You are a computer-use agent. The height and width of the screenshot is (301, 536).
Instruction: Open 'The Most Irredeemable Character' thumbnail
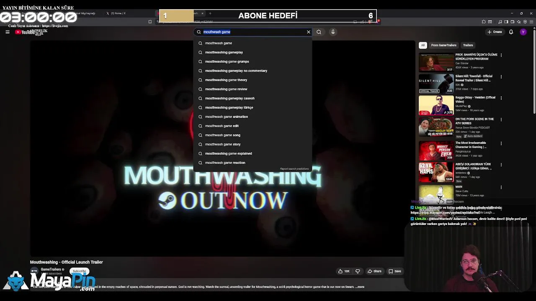[x=436, y=150]
